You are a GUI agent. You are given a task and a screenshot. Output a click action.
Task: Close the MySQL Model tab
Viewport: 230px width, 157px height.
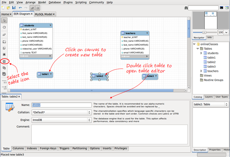tap(54, 14)
